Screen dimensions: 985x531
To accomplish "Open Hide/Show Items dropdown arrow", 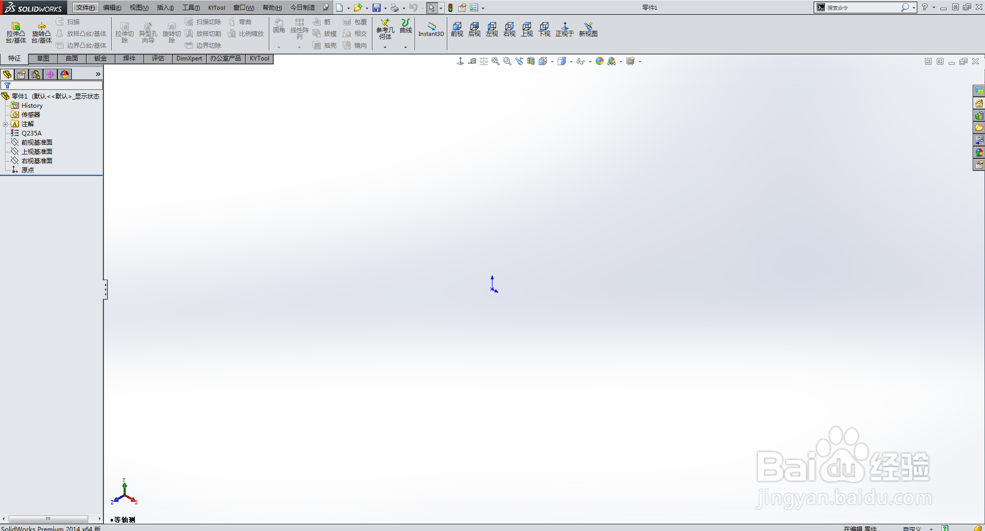I will [590, 62].
